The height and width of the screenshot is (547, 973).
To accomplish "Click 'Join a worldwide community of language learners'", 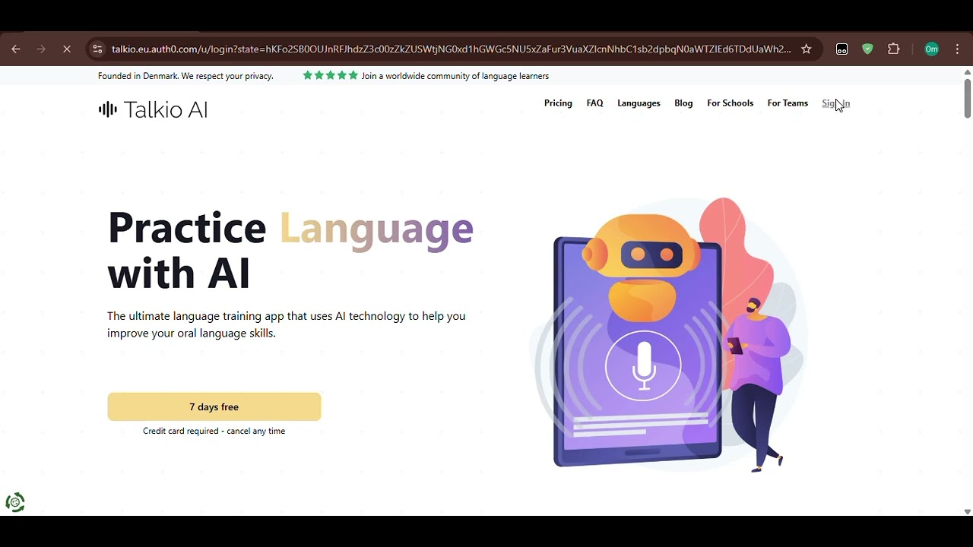I will [455, 76].
